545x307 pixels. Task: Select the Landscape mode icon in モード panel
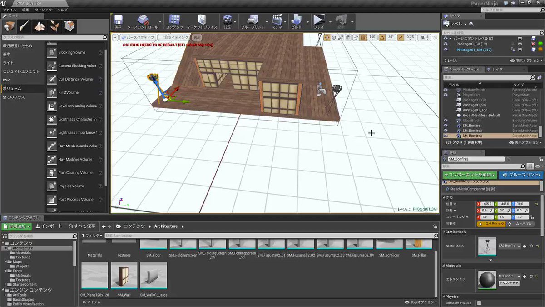pos(39,25)
